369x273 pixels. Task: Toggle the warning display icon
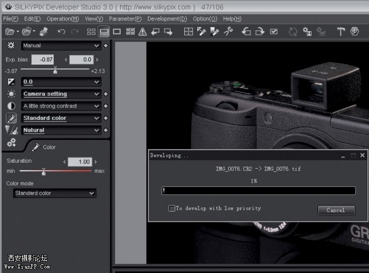tap(143, 32)
